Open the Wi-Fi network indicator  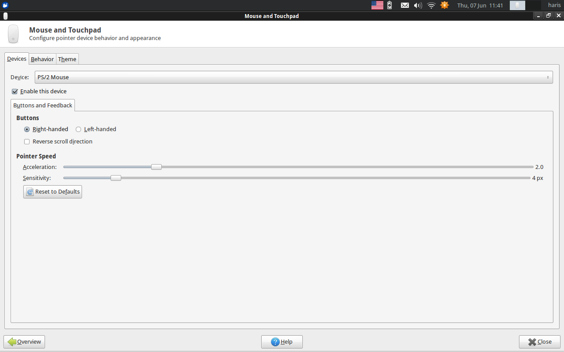click(x=431, y=5)
